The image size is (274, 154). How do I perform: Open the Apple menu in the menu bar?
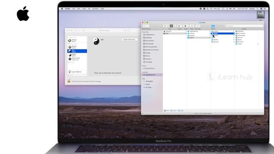62,9
